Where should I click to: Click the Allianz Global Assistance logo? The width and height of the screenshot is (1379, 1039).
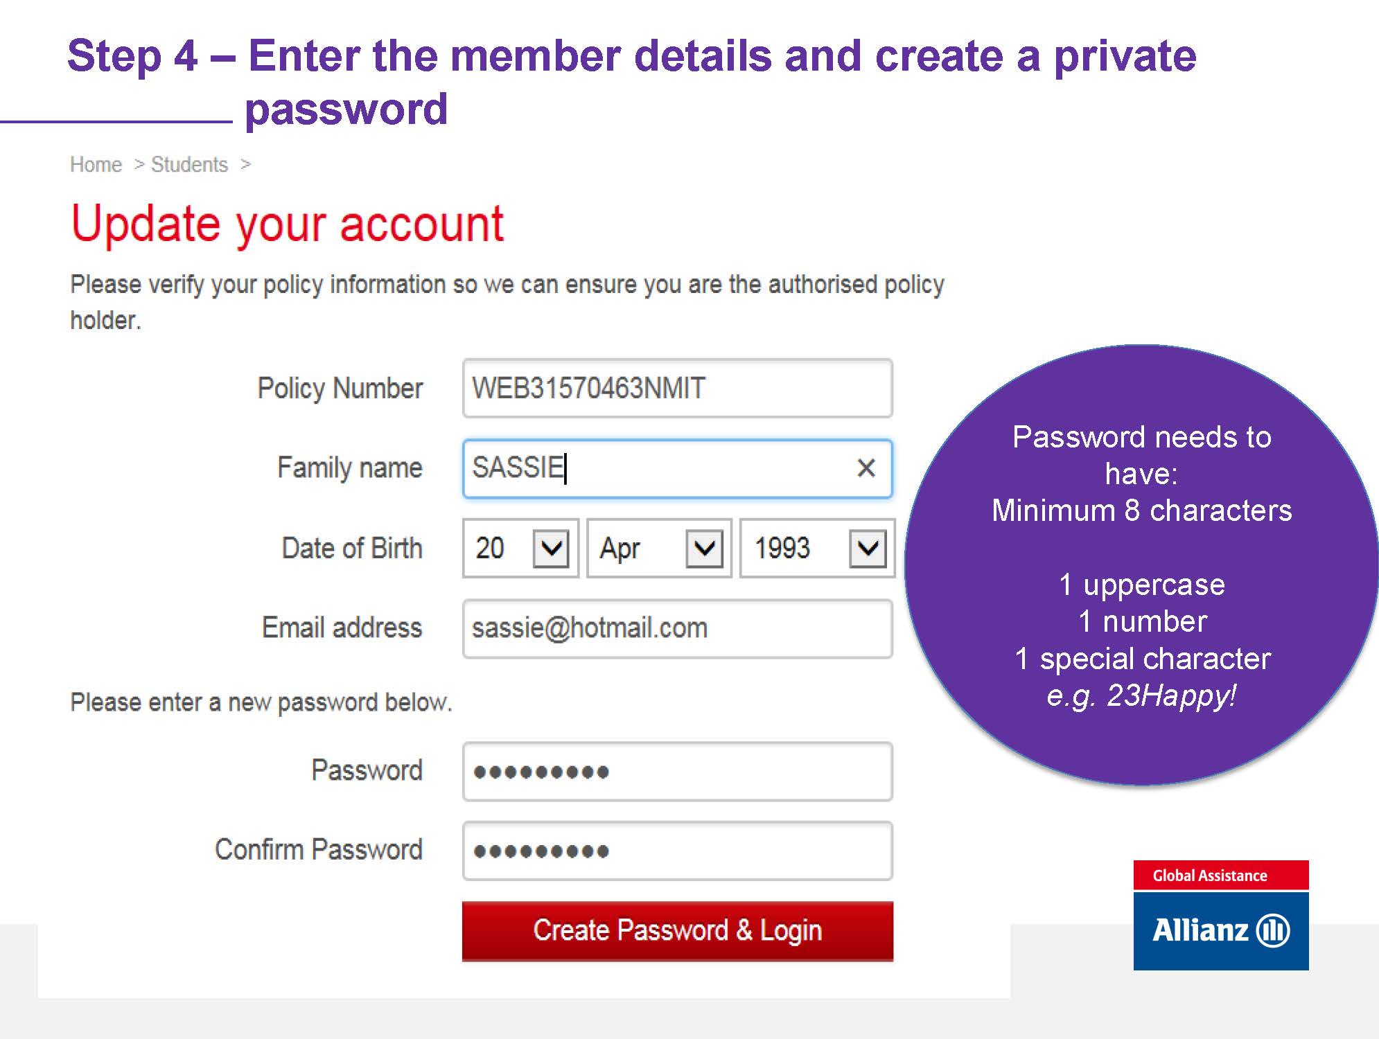click(x=1220, y=915)
